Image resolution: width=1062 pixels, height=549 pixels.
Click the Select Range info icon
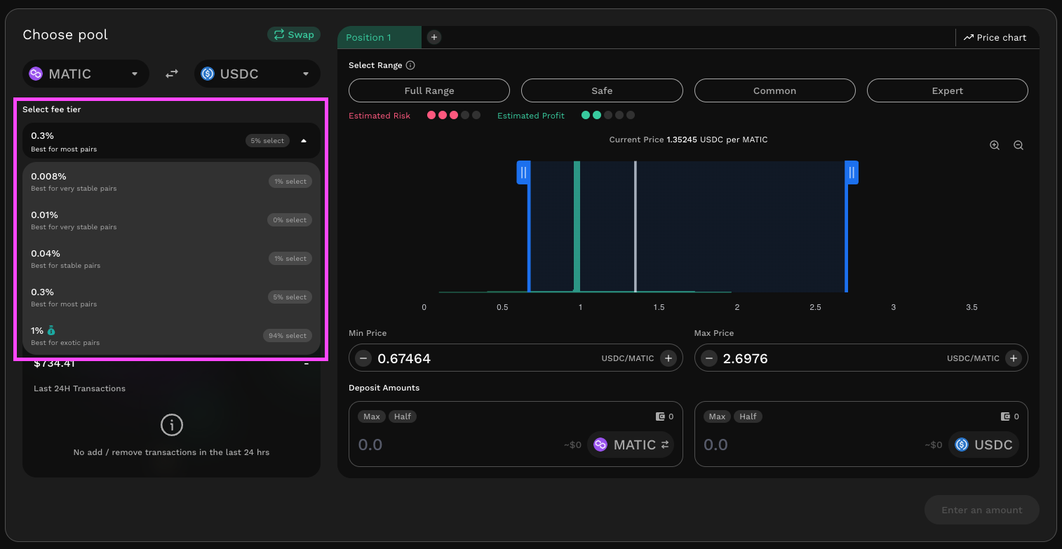pos(410,65)
